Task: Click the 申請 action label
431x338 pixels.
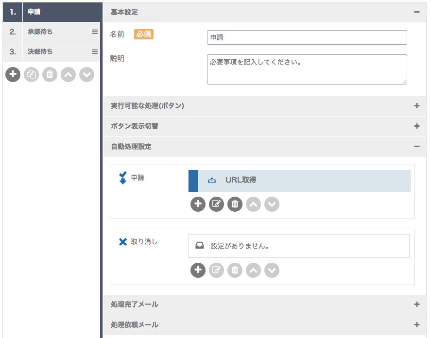Action: [138, 178]
